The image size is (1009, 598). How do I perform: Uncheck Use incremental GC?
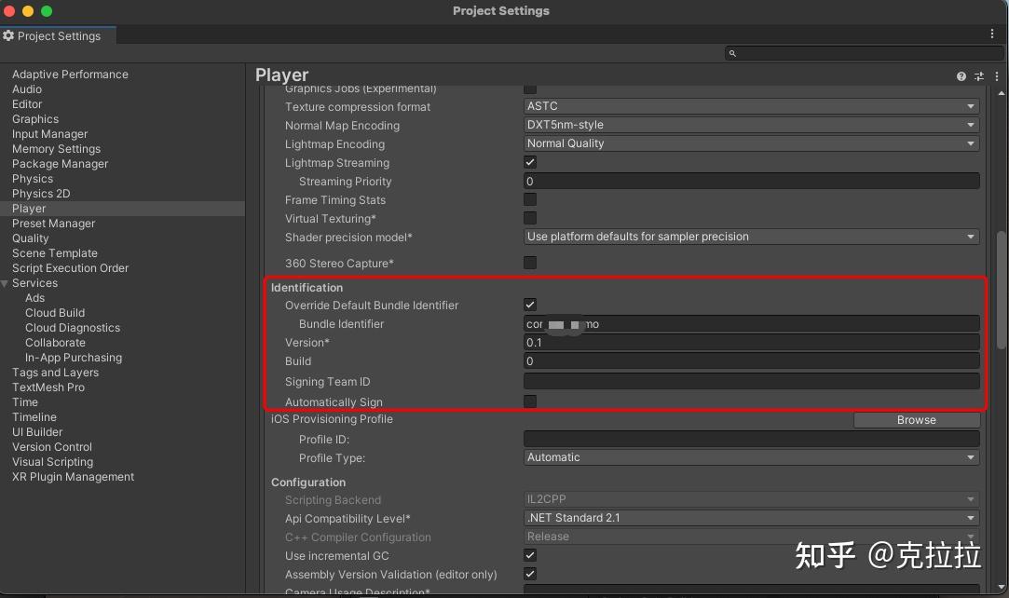tap(529, 555)
